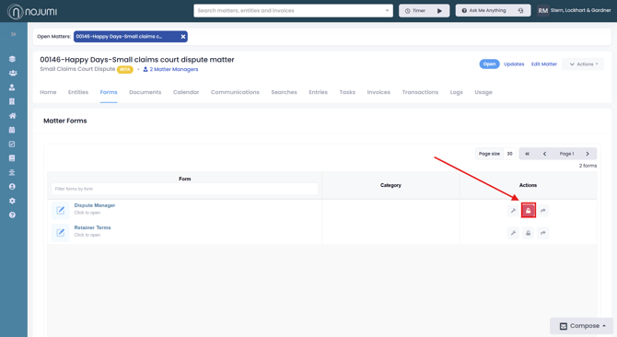The width and height of the screenshot is (617, 337).
Task: Open the RM user avatar menu
Action: click(x=542, y=11)
